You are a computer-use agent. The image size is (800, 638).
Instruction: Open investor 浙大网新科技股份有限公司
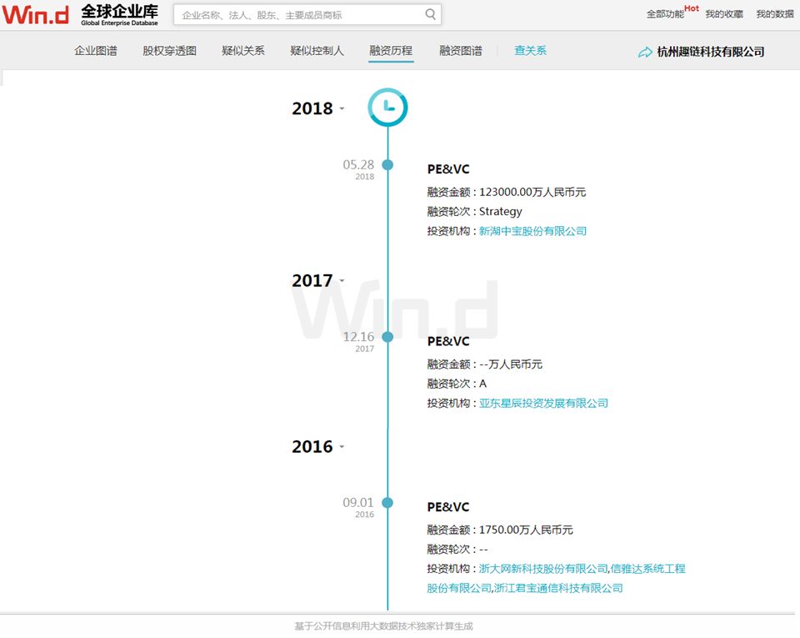pos(542,569)
